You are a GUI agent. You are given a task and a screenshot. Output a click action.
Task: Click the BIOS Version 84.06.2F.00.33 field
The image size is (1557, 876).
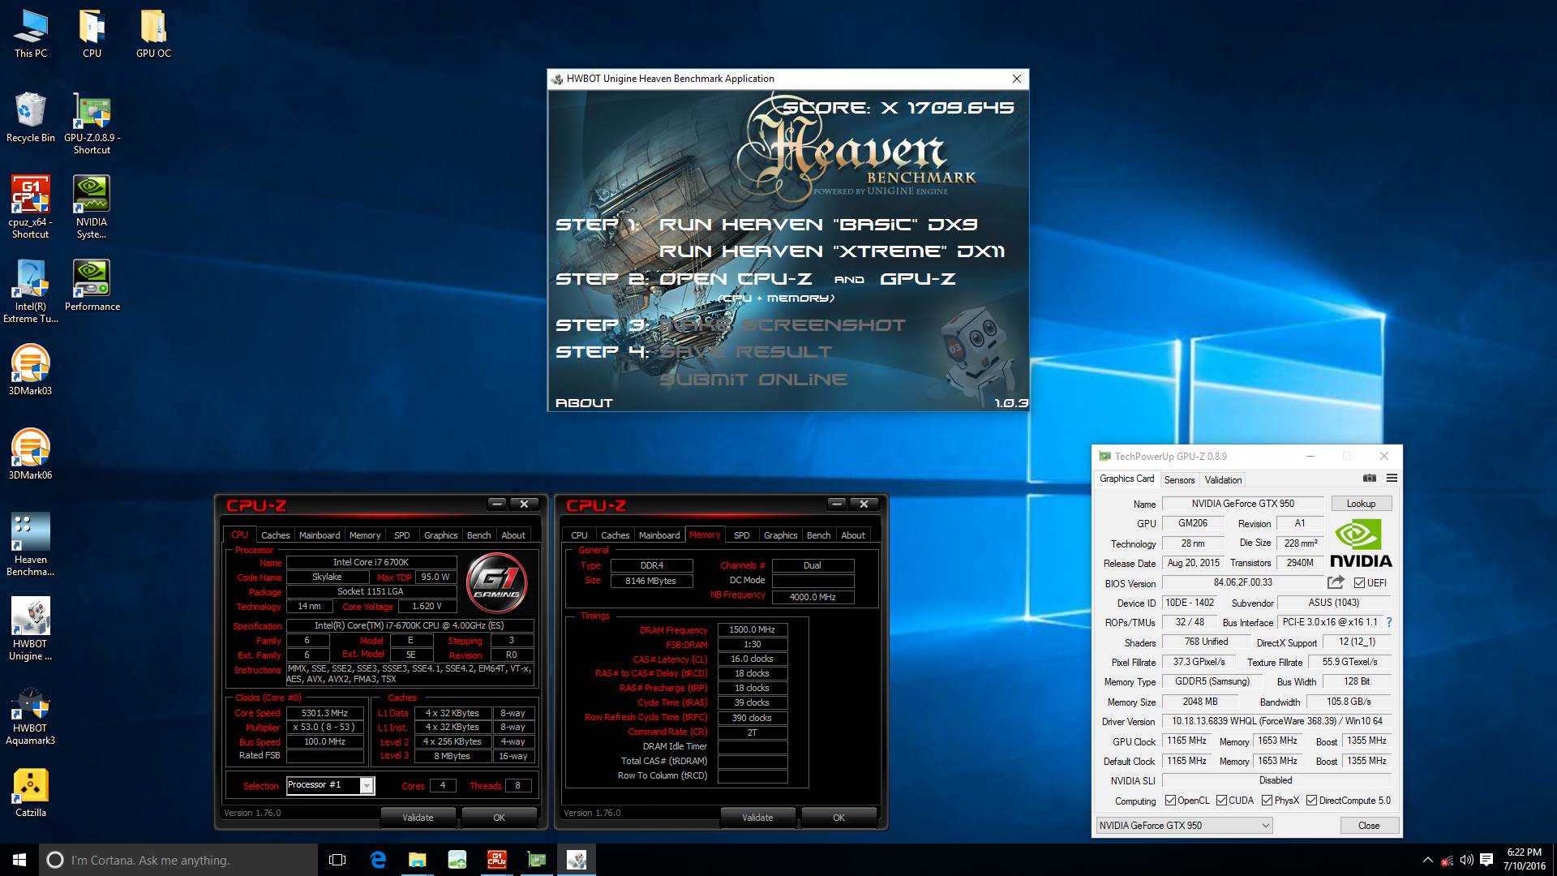pyautogui.click(x=1242, y=582)
